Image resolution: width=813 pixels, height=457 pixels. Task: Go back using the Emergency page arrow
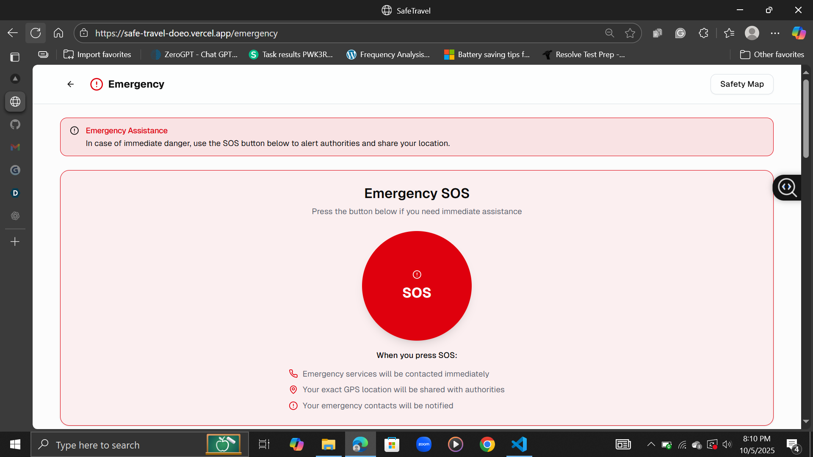click(71, 84)
